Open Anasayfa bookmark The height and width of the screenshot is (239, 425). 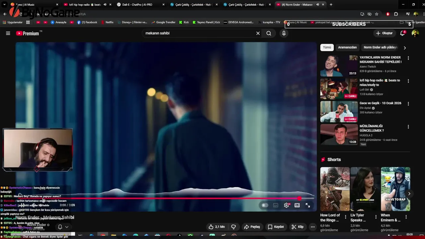point(58,22)
